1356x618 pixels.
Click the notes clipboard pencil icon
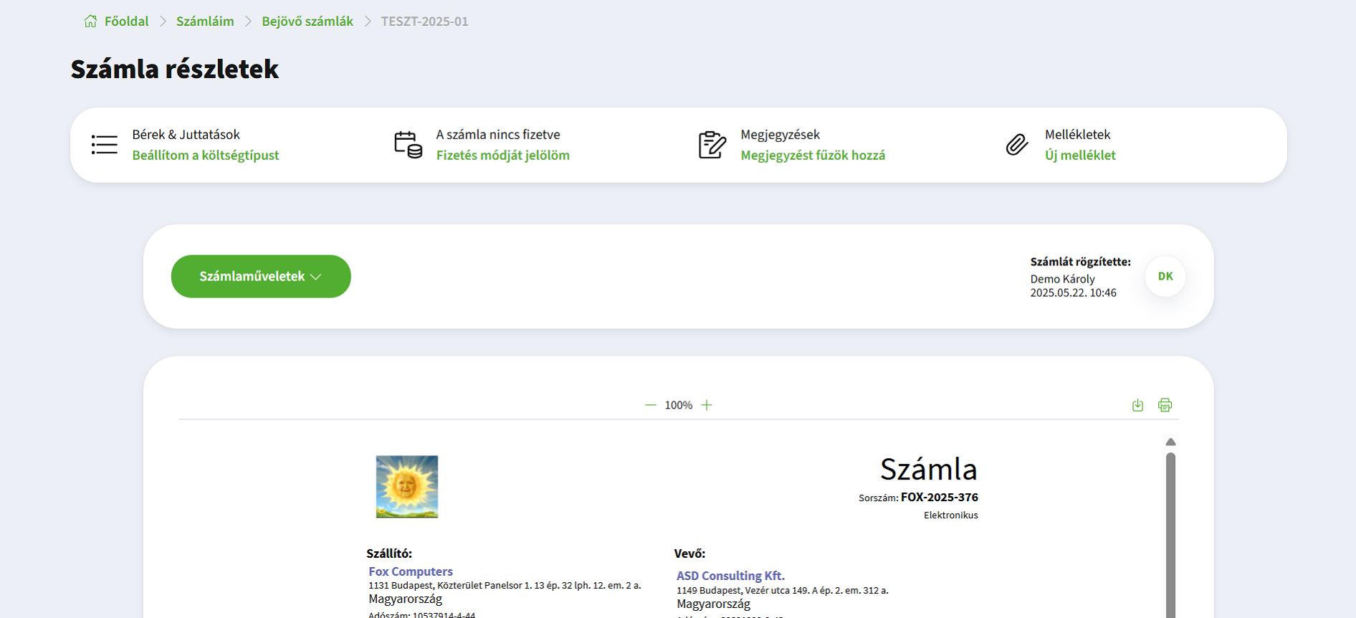click(712, 145)
